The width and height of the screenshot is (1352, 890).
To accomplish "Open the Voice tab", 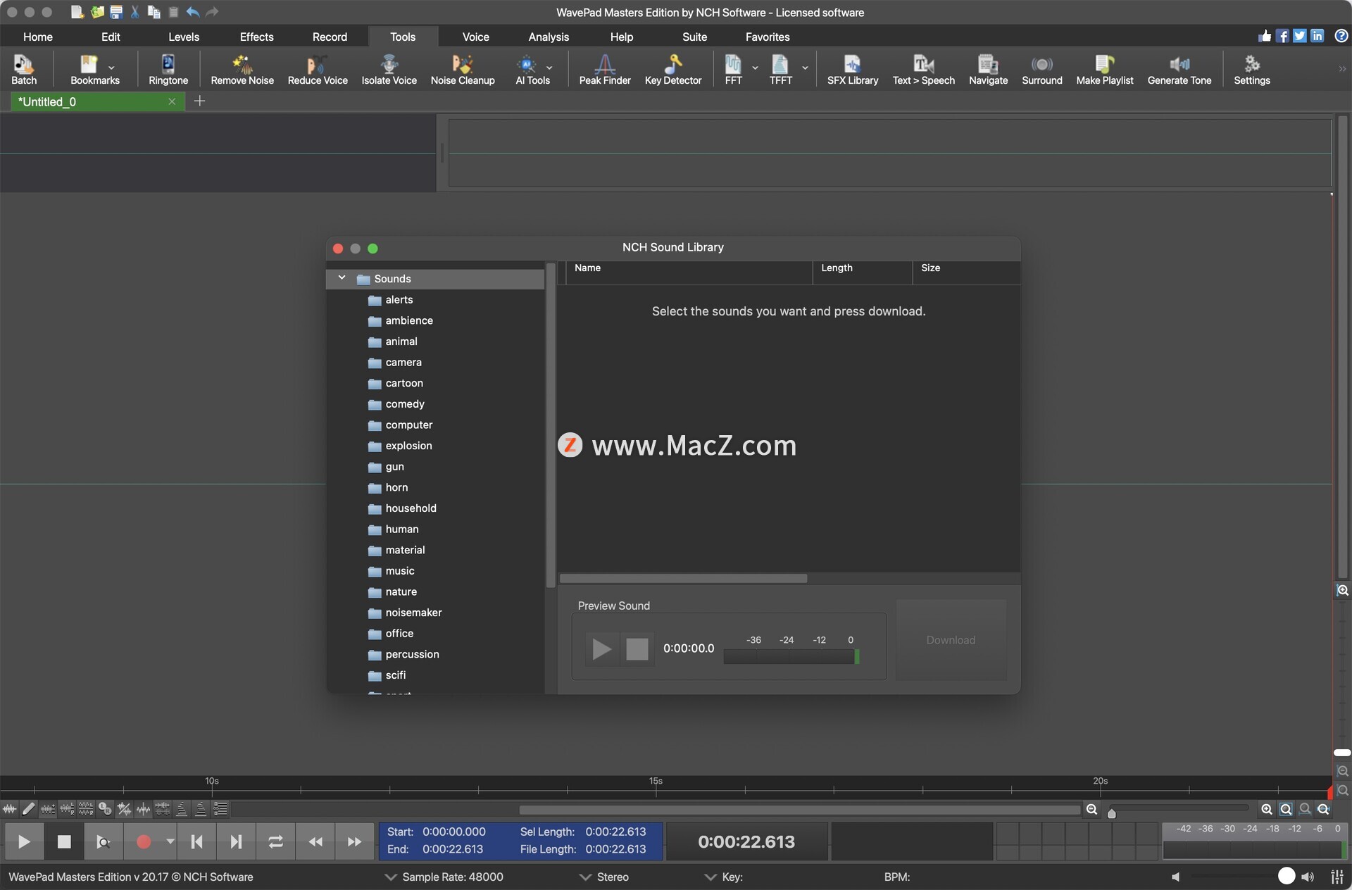I will 475,37.
